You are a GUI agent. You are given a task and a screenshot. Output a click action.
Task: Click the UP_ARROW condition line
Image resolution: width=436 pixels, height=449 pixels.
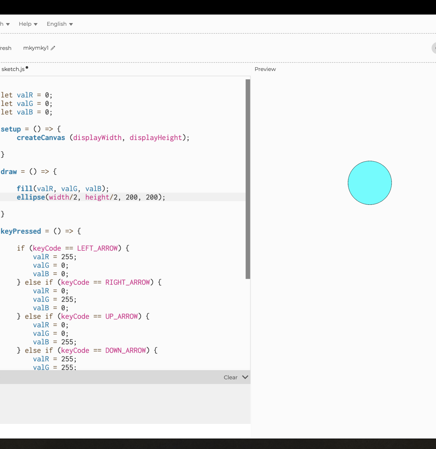click(83, 316)
